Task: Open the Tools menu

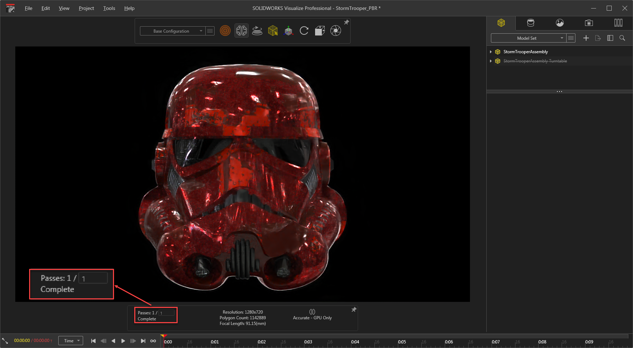Action: pyautogui.click(x=109, y=8)
